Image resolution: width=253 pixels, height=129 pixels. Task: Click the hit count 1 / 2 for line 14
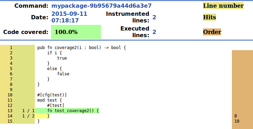click(29, 116)
